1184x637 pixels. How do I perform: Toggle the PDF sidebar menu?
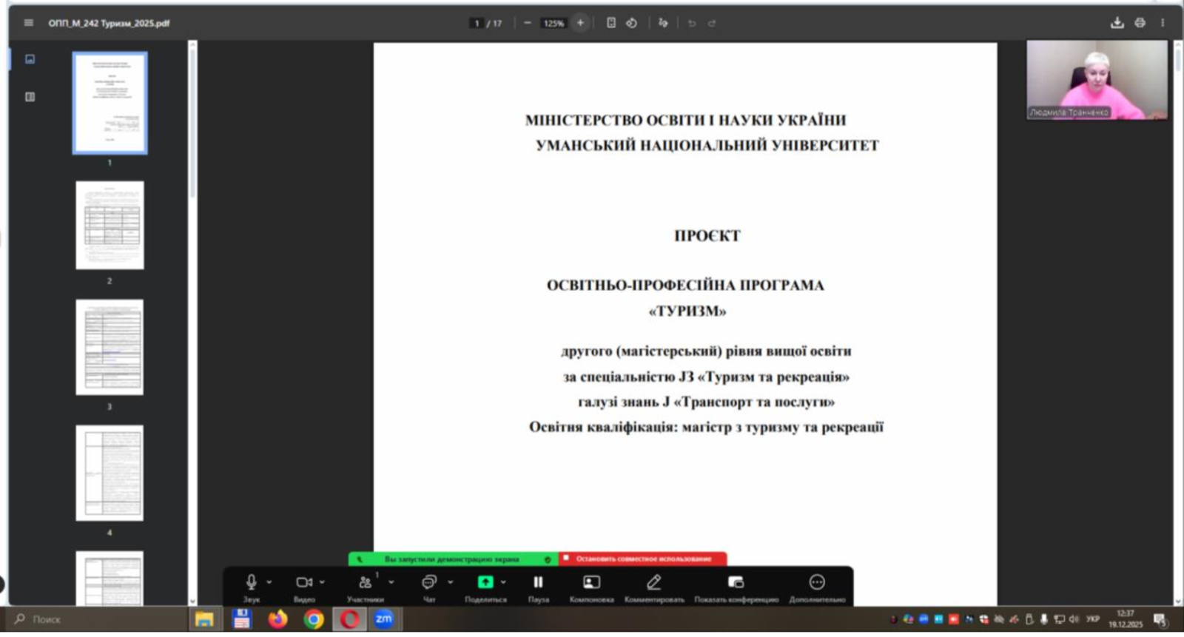(x=29, y=23)
